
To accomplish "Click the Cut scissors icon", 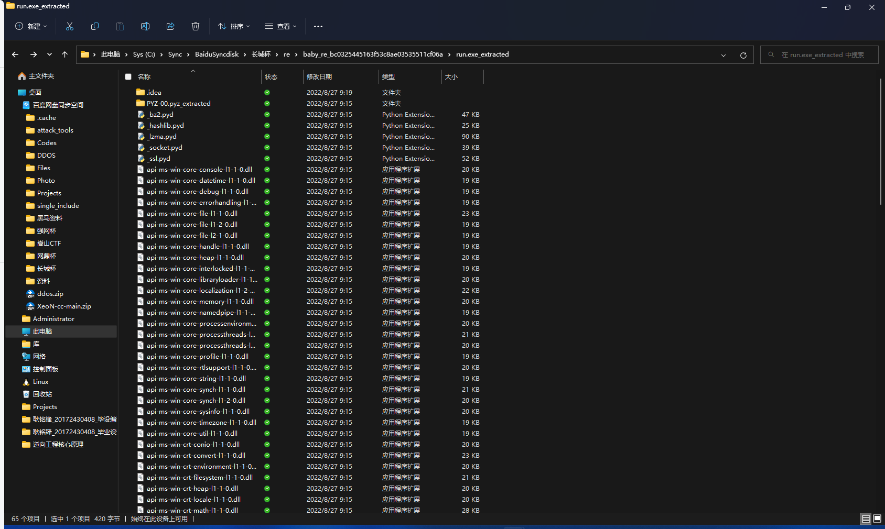I will (70, 26).
